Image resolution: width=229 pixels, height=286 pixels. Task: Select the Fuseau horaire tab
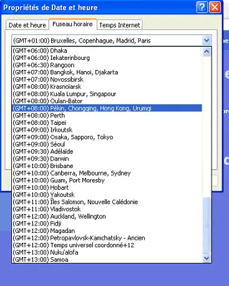point(72,24)
